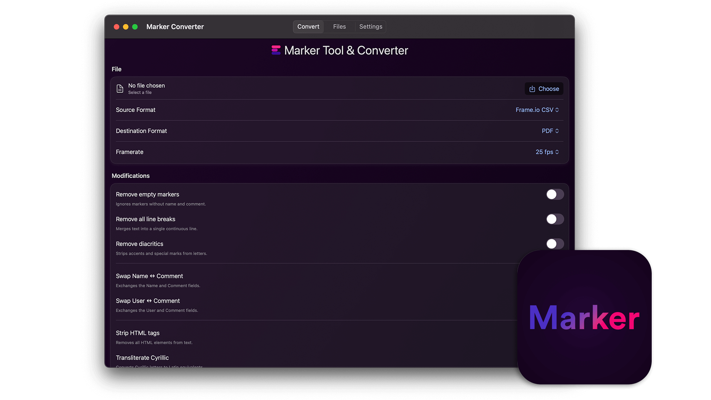
Task: Toggle Remove all line breaks switch
Action: click(554, 219)
